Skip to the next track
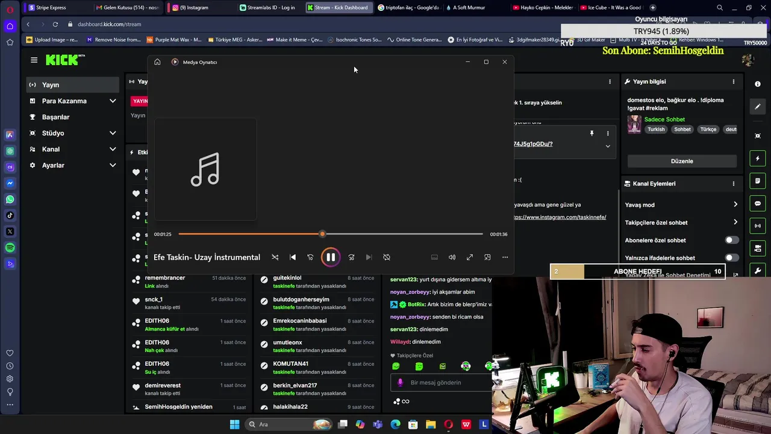 click(x=369, y=257)
